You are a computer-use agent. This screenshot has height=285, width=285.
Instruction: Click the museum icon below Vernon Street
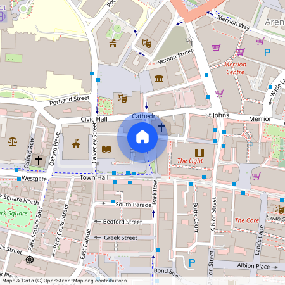point(159,79)
